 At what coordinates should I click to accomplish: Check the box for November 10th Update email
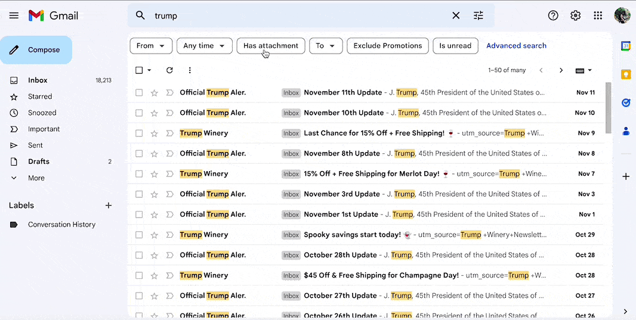[x=139, y=113]
